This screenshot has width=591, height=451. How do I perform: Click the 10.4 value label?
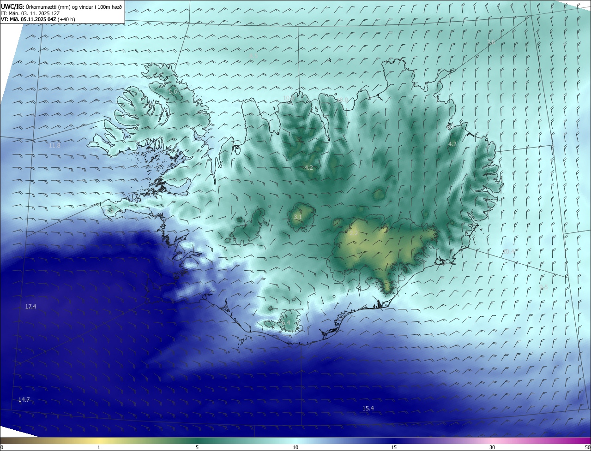[508, 251]
